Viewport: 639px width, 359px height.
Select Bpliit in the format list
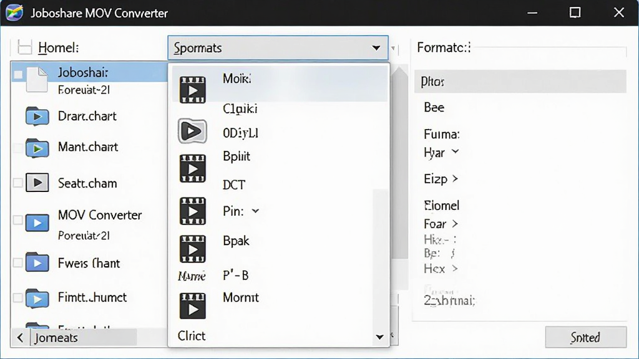point(237,156)
